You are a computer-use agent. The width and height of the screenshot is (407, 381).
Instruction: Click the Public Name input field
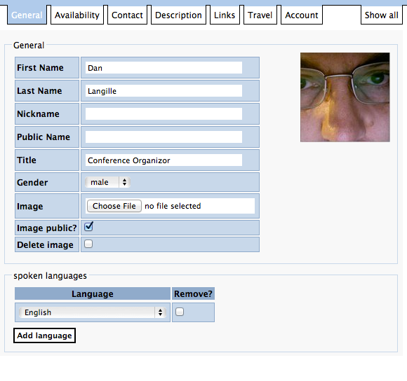point(164,137)
